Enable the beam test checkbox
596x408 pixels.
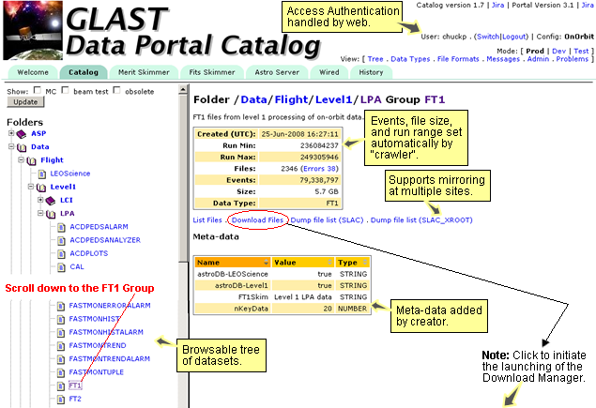point(66,90)
